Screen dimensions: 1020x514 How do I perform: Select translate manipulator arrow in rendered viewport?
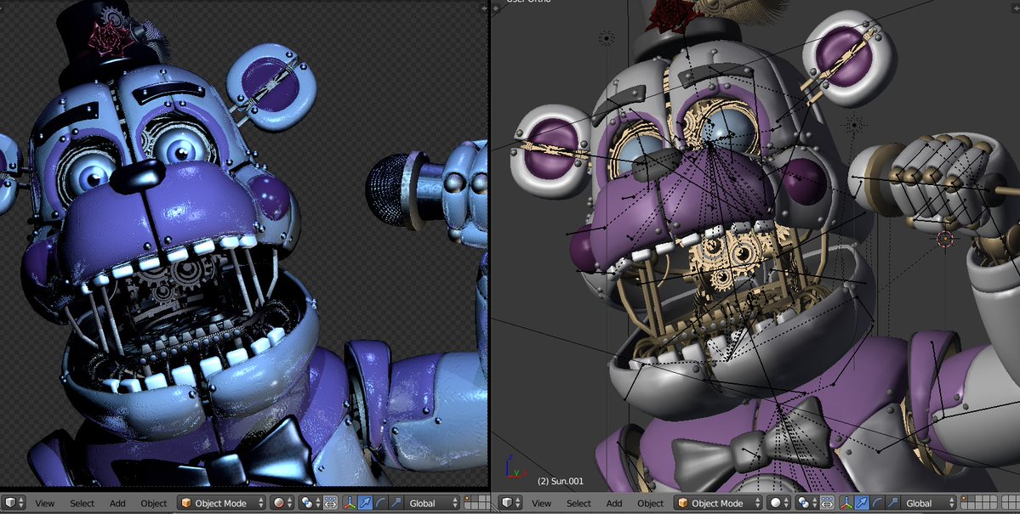click(365, 503)
